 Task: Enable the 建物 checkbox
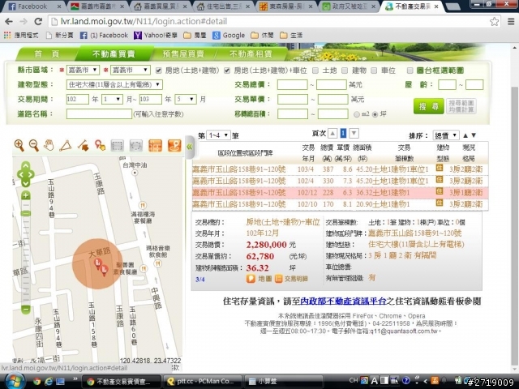point(345,71)
